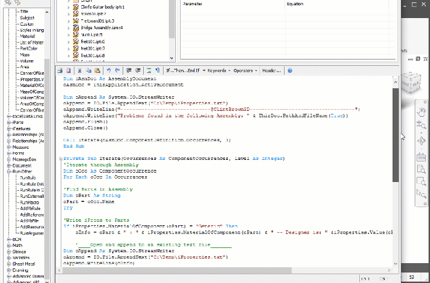Click the Print icon in editor toolbar
Image resolution: width=430 pixels, height=283 pixels.
pos(60,70)
